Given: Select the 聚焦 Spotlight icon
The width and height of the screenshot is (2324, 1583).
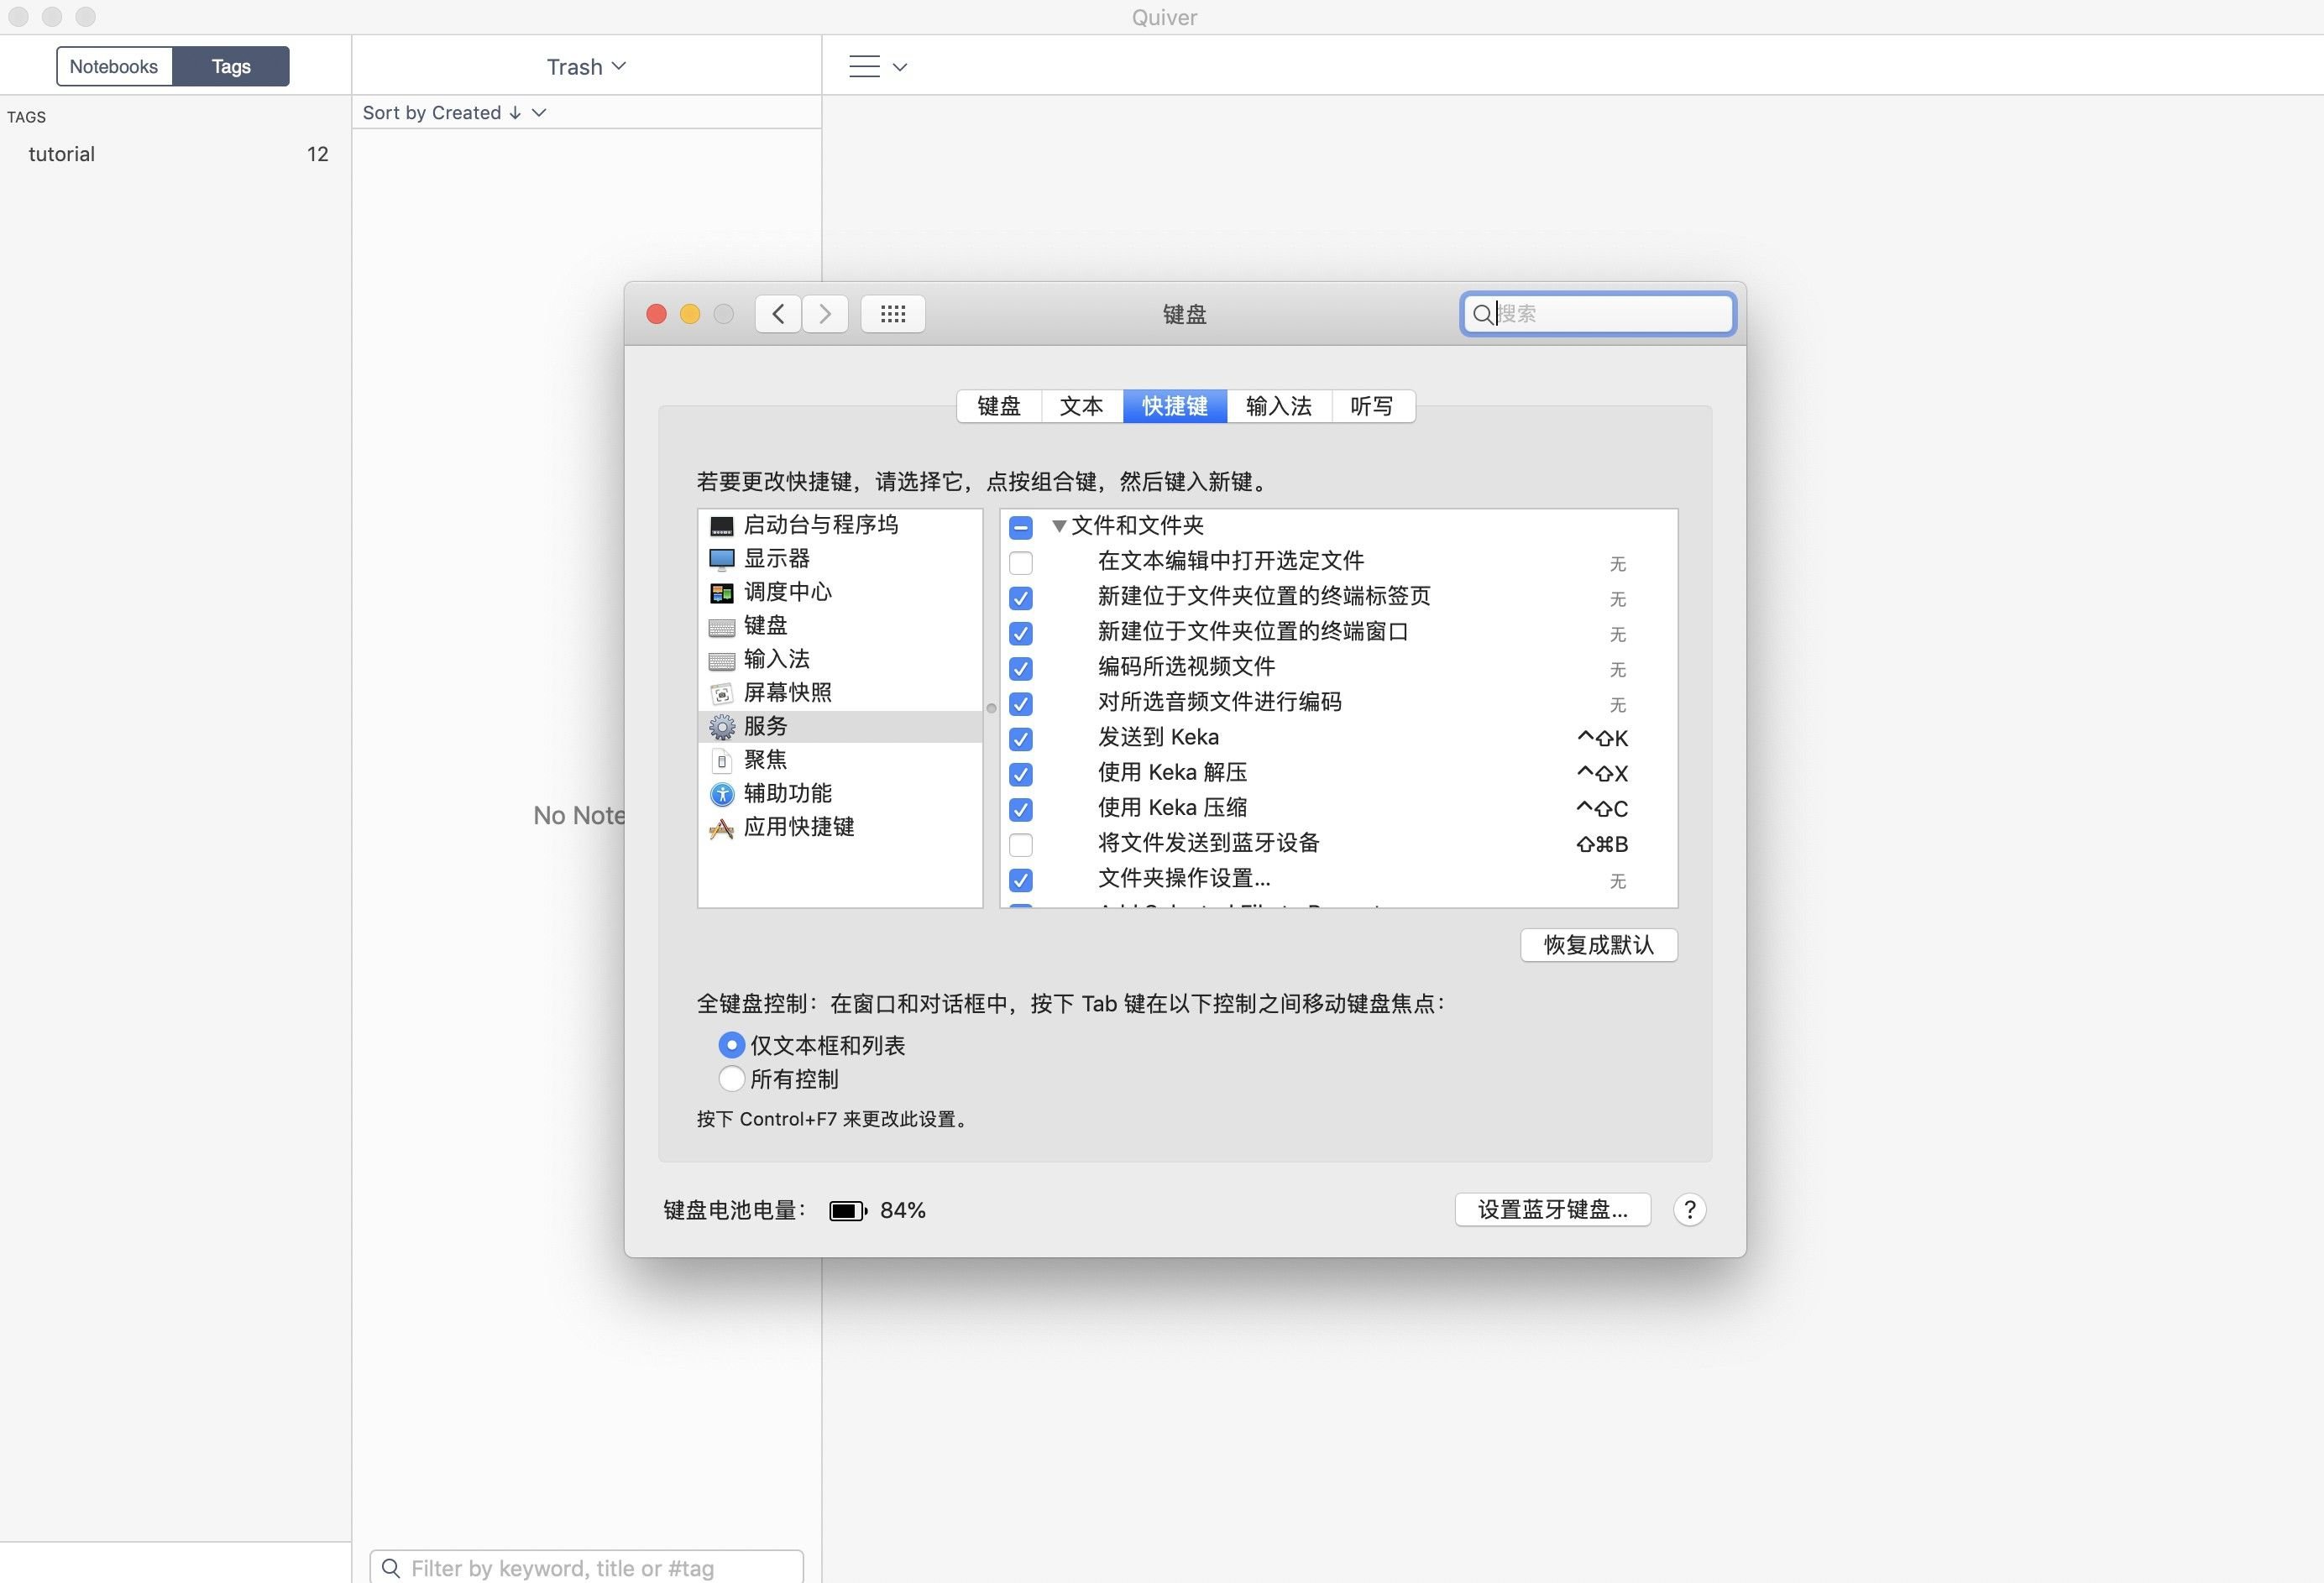Looking at the screenshot, I should [721, 761].
